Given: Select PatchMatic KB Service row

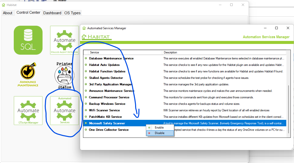Looking at the screenshot, I should [185, 117].
